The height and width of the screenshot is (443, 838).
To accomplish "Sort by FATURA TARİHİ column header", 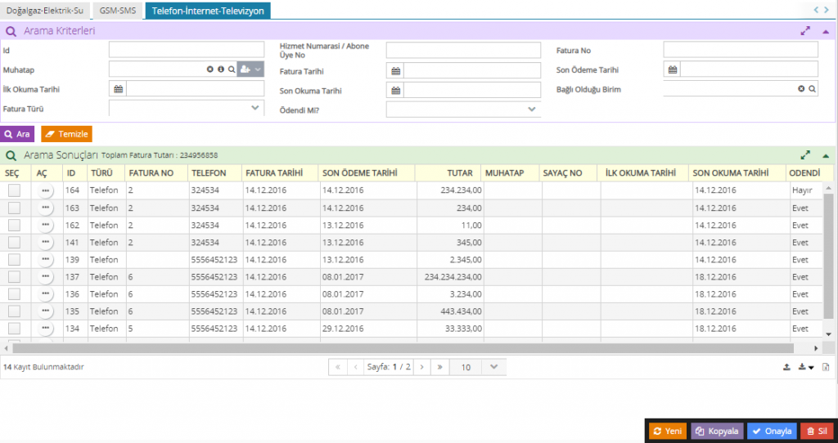I will (274, 173).
